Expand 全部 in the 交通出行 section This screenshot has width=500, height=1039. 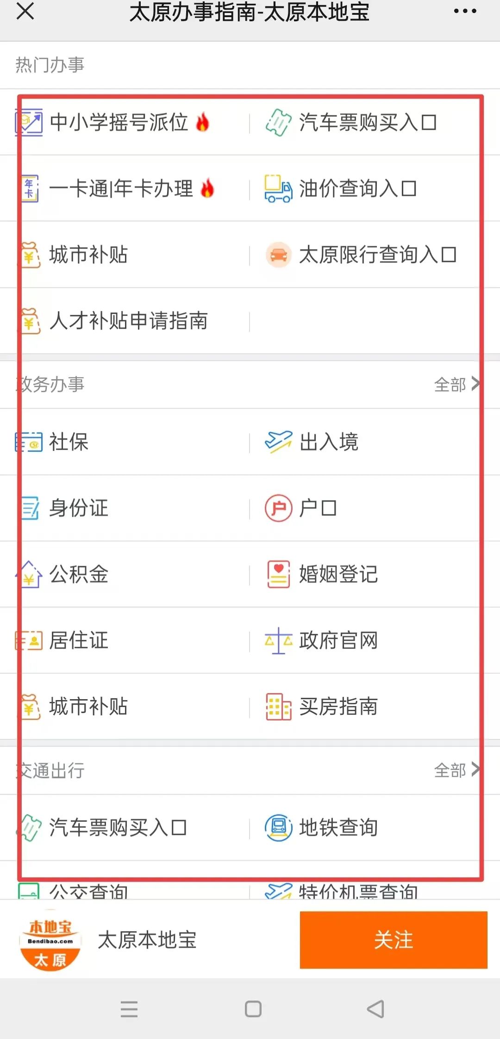click(456, 770)
